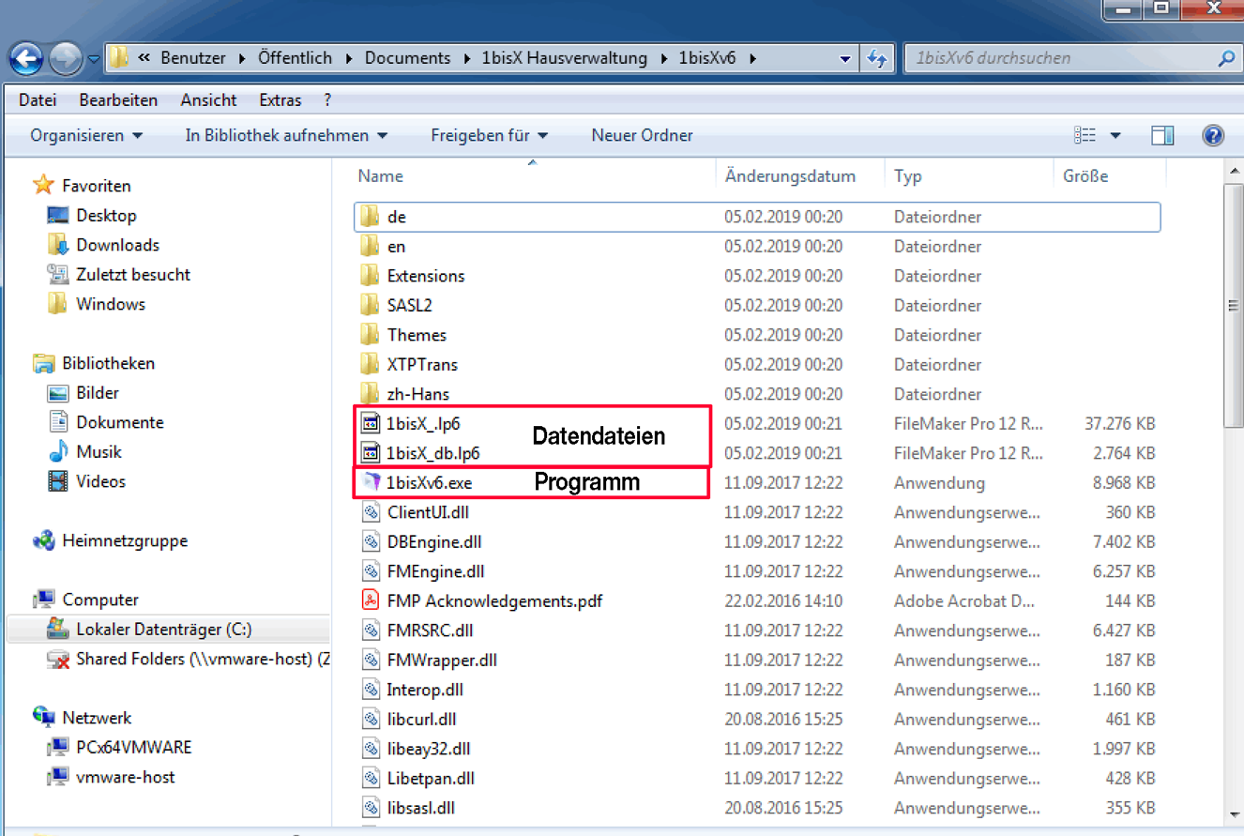Click the back navigation arrow
1244x836 pixels.
point(26,59)
